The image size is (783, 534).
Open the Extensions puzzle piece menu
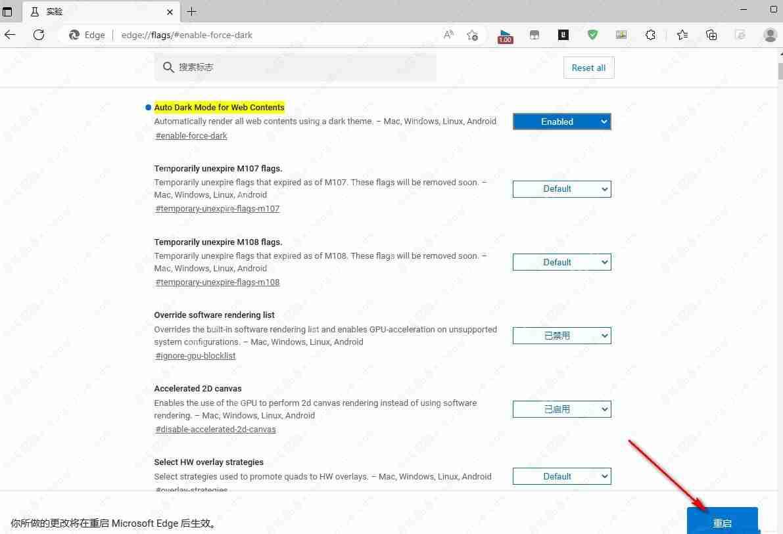coord(650,35)
